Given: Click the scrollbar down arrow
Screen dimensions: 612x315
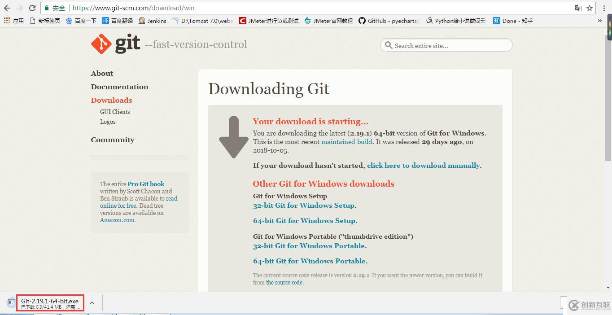Looking at the screenshot, I should pos(609,288).
